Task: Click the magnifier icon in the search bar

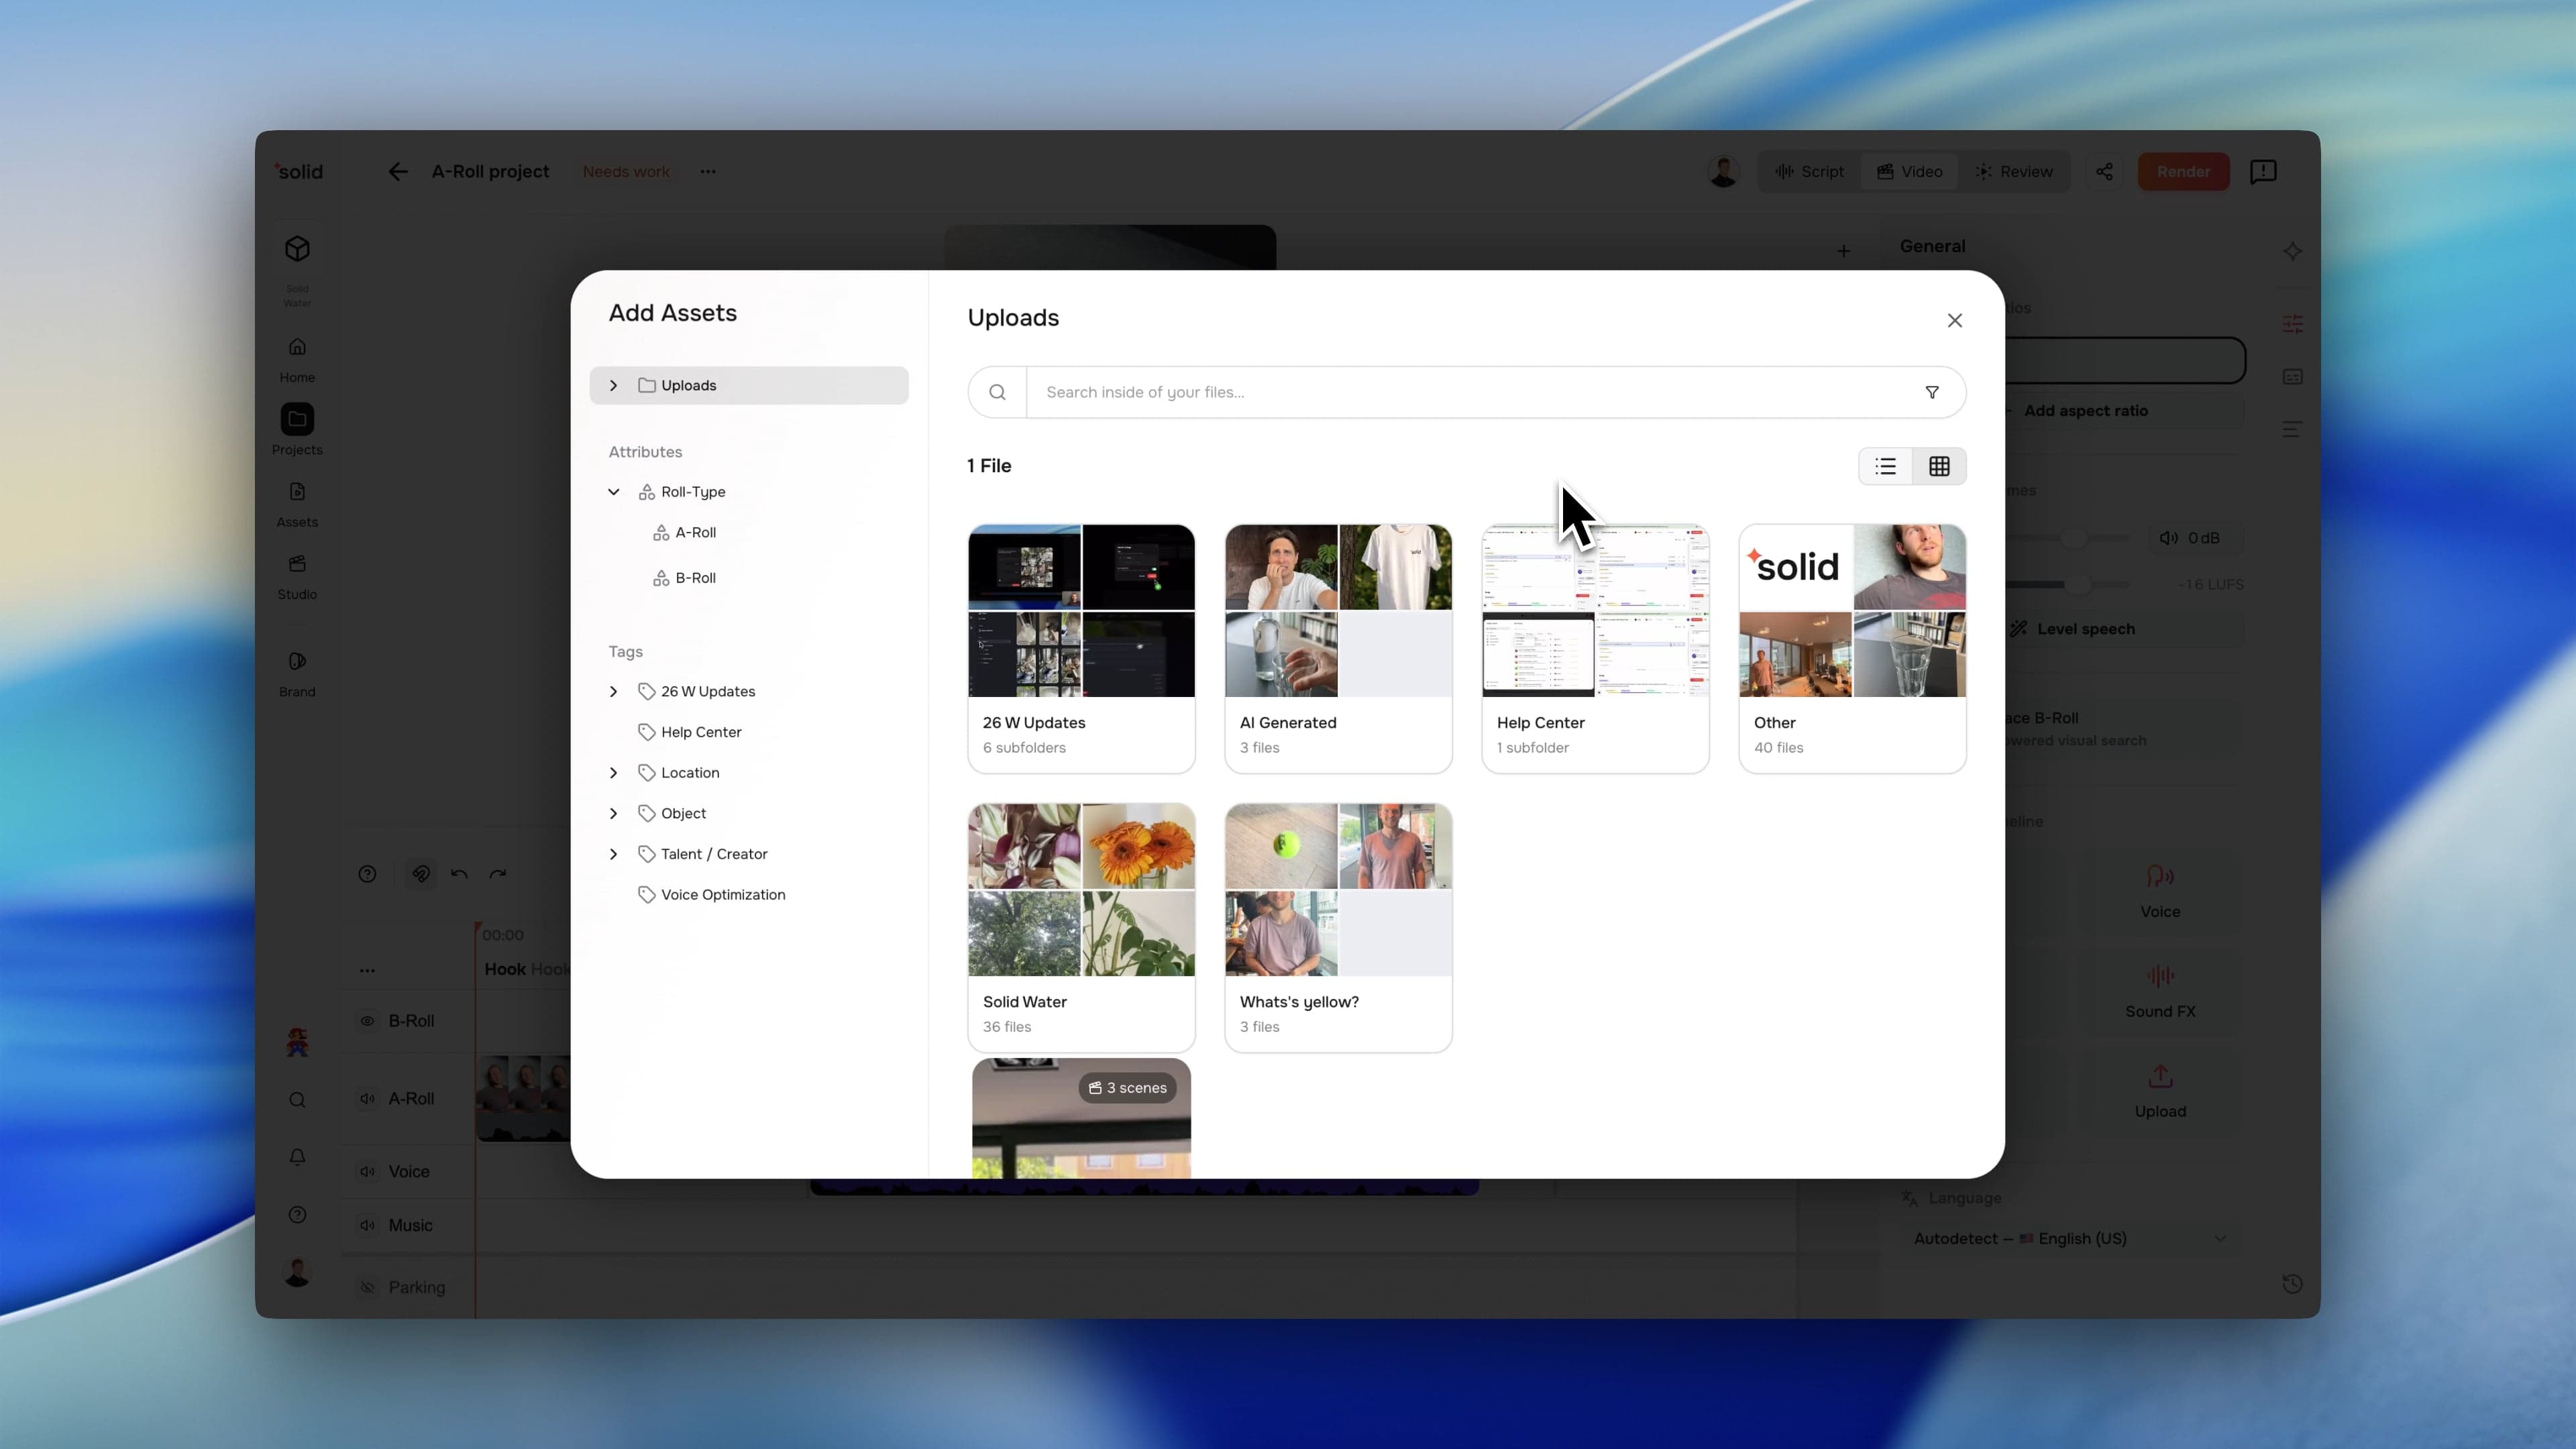Action: [997, 392]
